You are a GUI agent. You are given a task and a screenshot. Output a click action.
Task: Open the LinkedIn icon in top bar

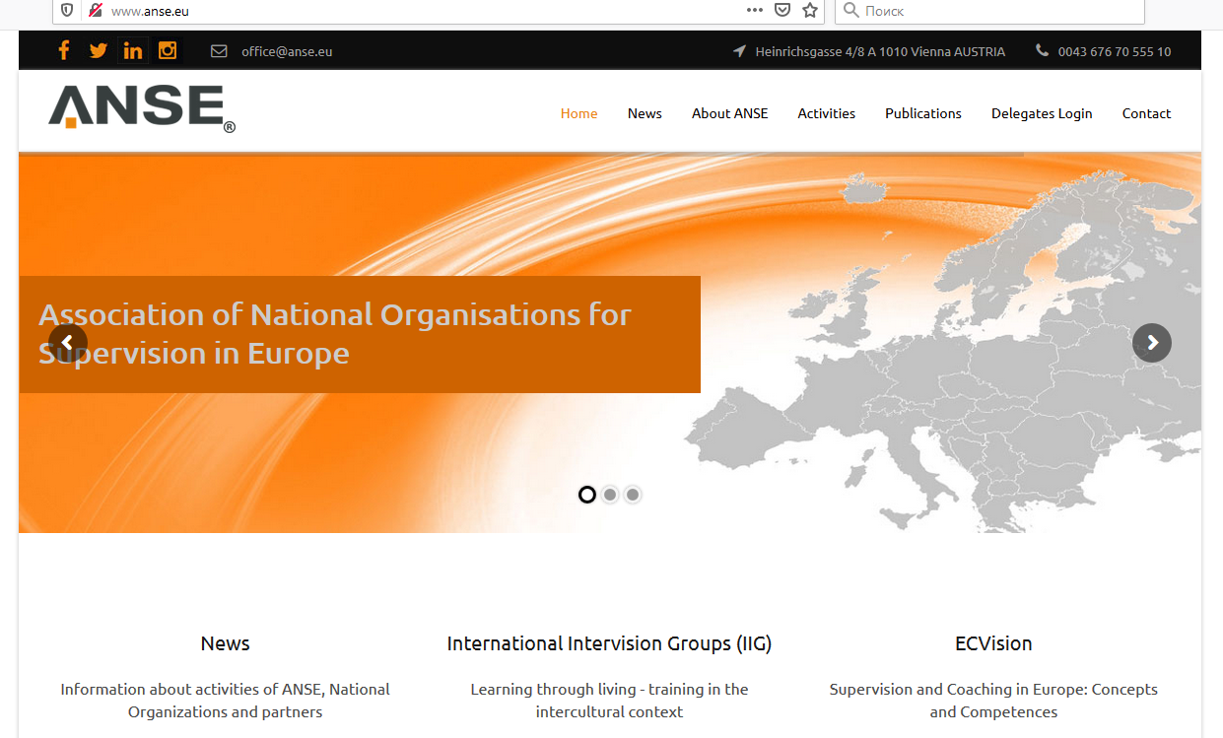click(133, 50)
